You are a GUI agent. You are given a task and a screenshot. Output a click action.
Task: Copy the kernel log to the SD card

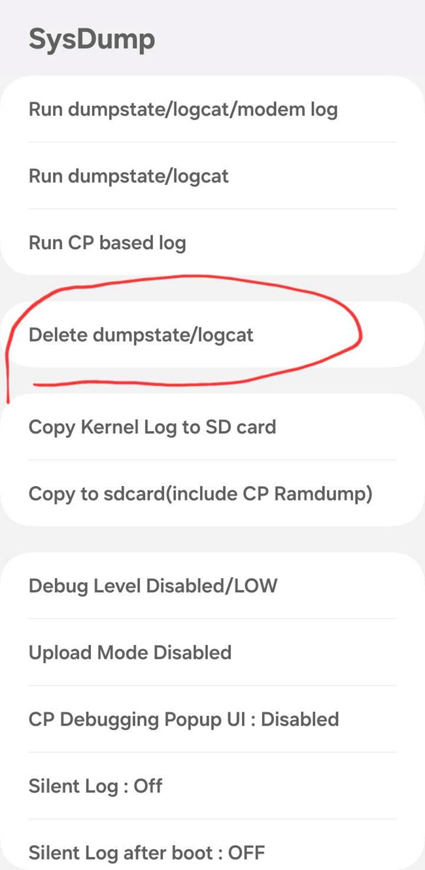[x=212, y=426]
